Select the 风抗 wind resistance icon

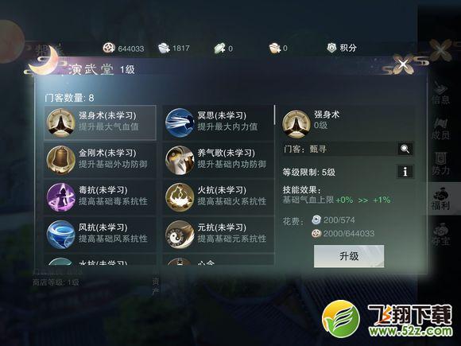(x=60, y=235)
